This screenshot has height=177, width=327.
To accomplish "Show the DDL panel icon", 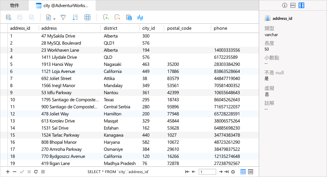I will click(293, 5).
